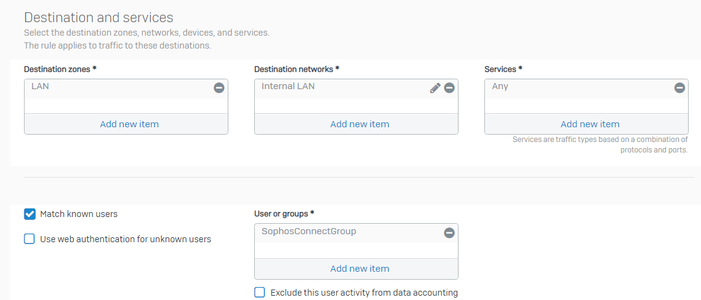Add new item to Destination networks
701x300 pixels.
[359, 124]
